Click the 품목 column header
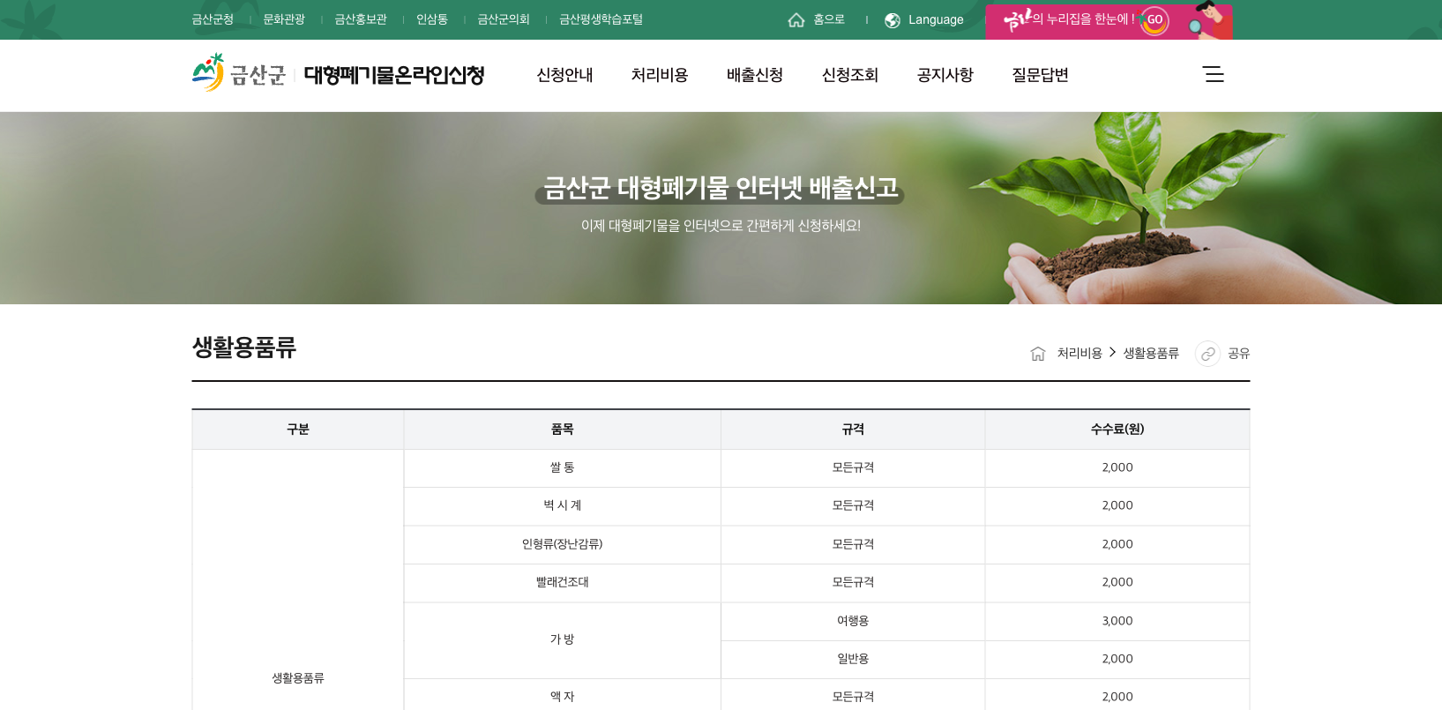 click(x=563, y=430)
